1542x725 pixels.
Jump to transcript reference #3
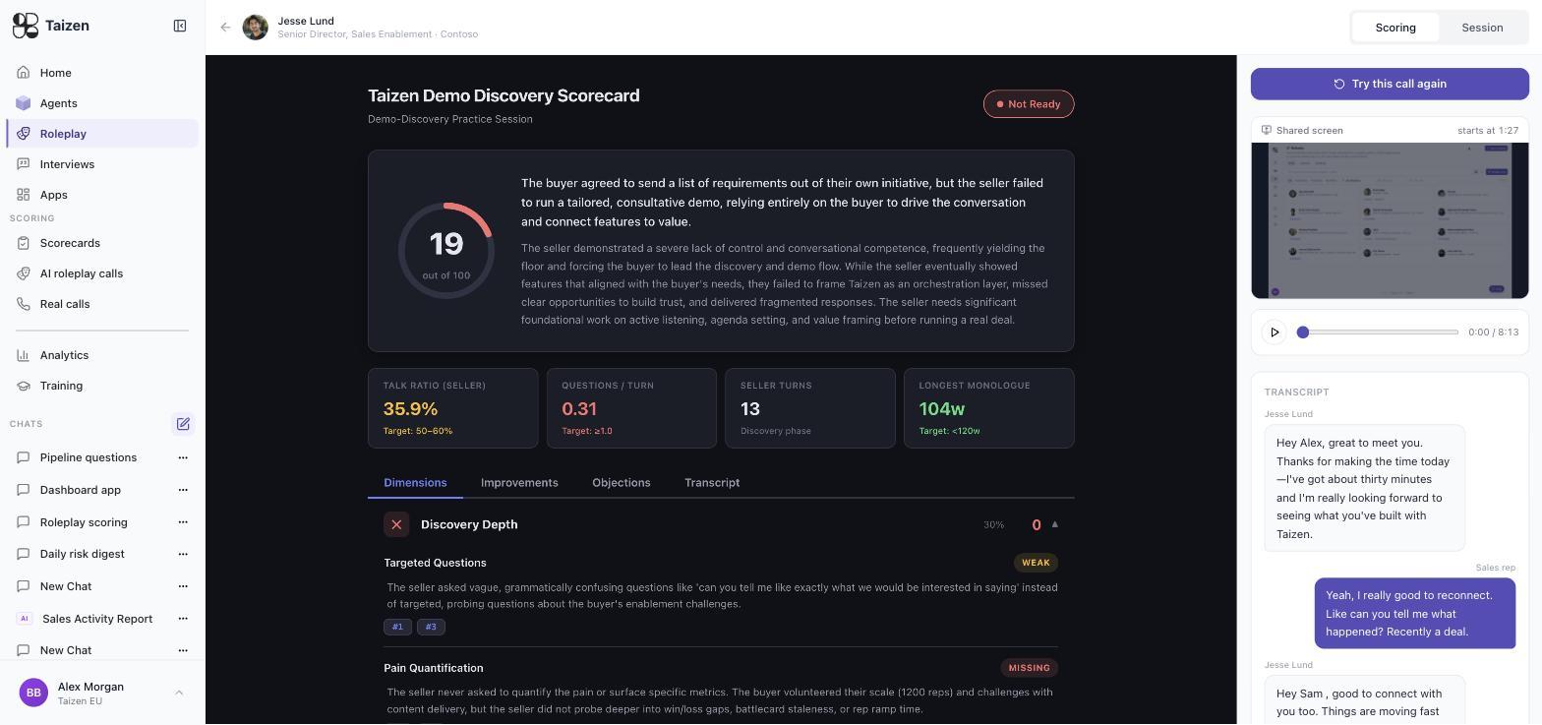point(431,627)
